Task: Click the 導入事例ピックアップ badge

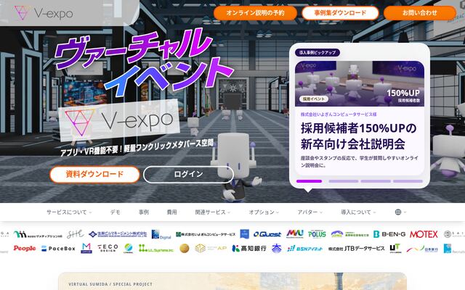Action: (318, 52)
